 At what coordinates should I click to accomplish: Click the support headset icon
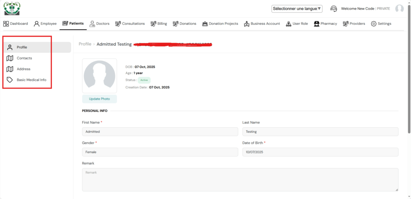334,8
